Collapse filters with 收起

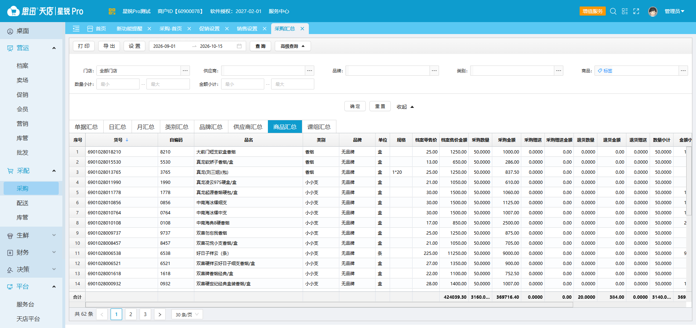pyautogui.click(x=405, y=107)
